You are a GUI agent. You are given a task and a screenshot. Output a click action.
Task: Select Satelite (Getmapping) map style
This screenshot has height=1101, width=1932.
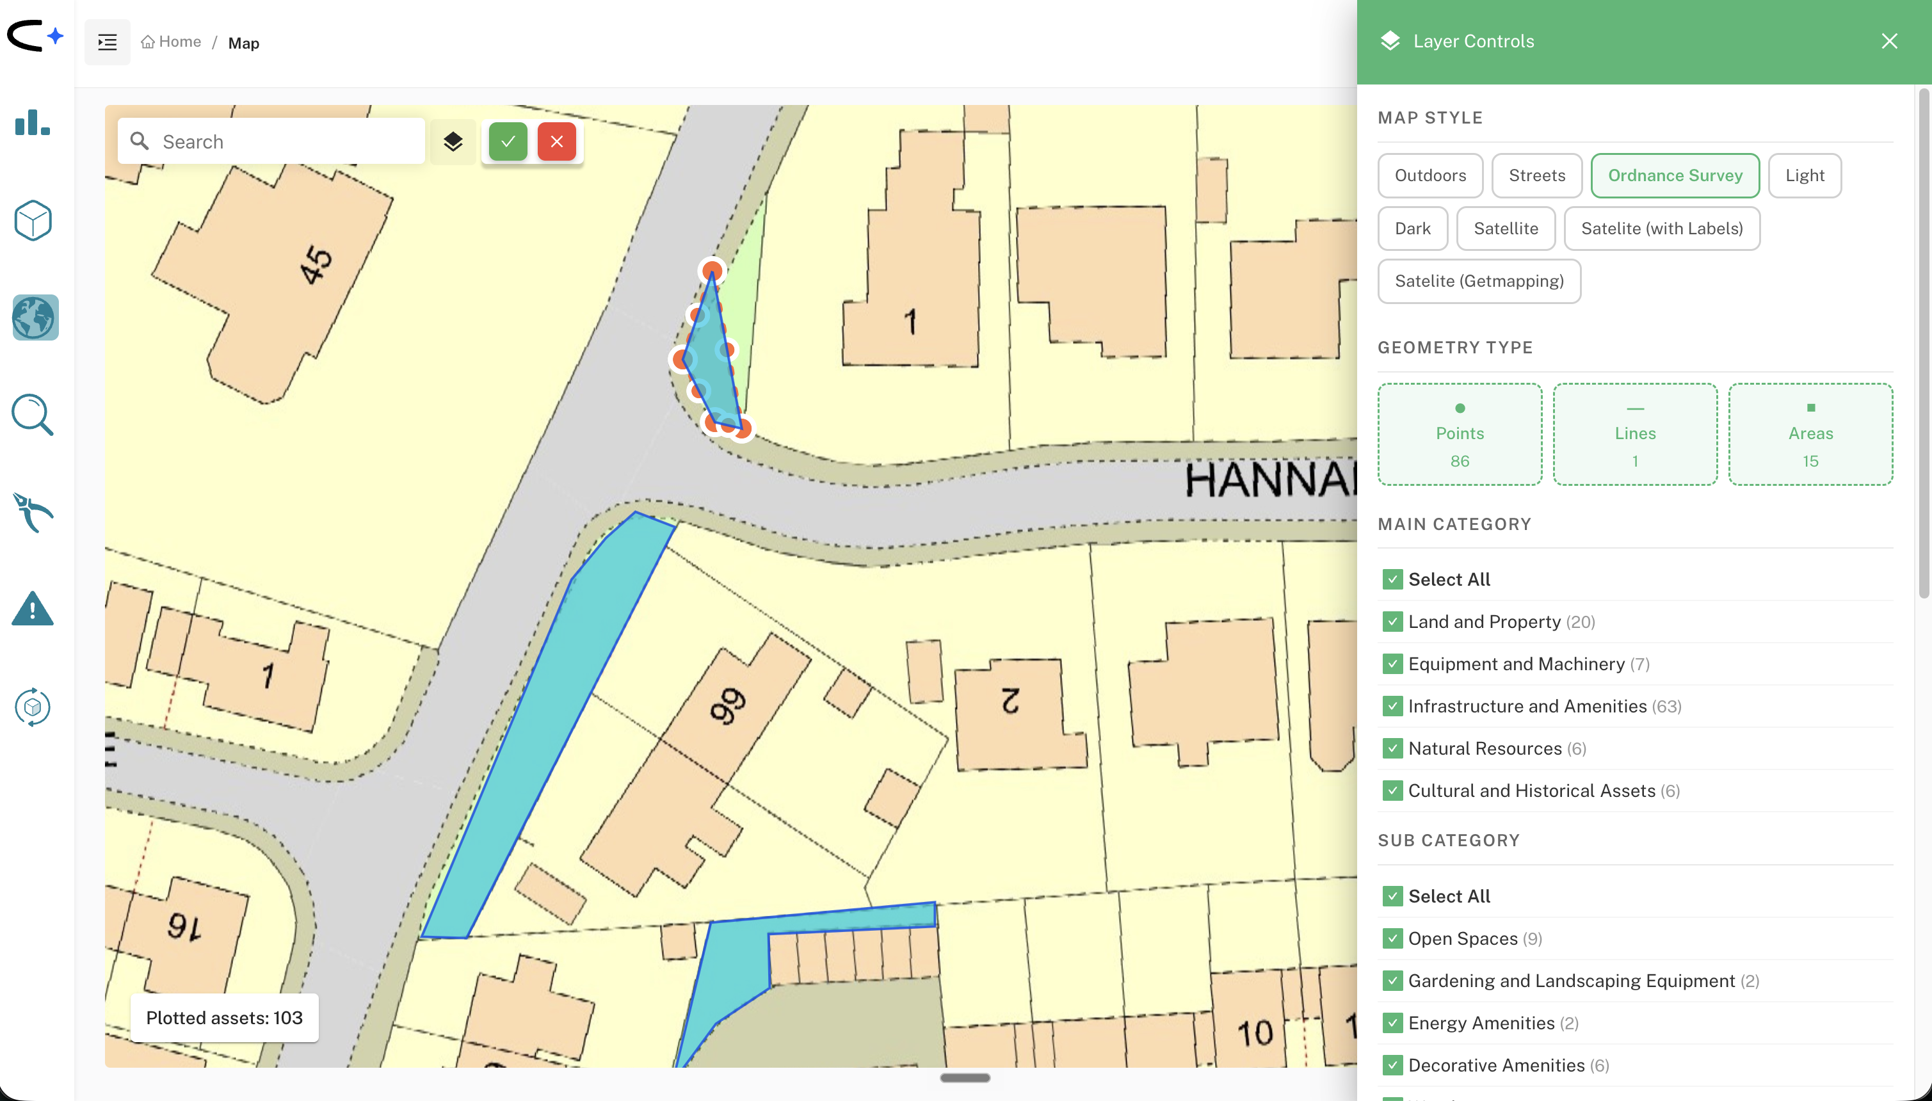point(1479,281)
